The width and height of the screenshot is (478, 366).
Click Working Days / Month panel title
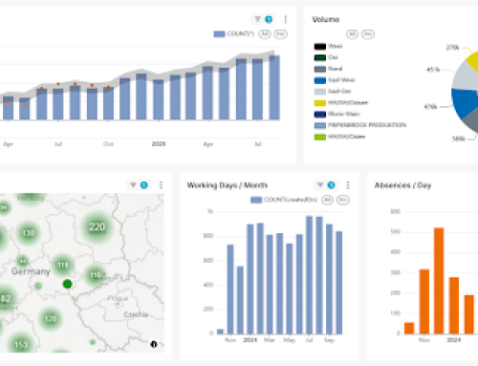click(x=228, y=185)
